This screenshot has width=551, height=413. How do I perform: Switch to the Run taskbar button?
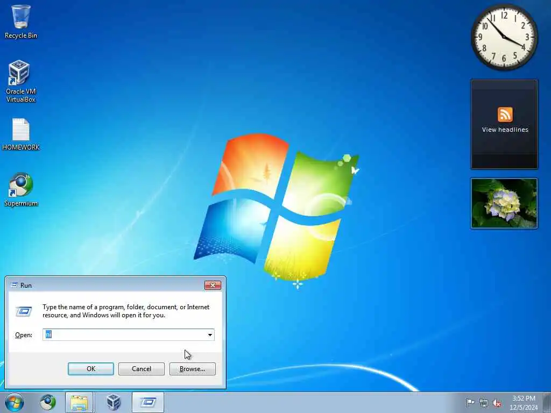tap(148, 402)
